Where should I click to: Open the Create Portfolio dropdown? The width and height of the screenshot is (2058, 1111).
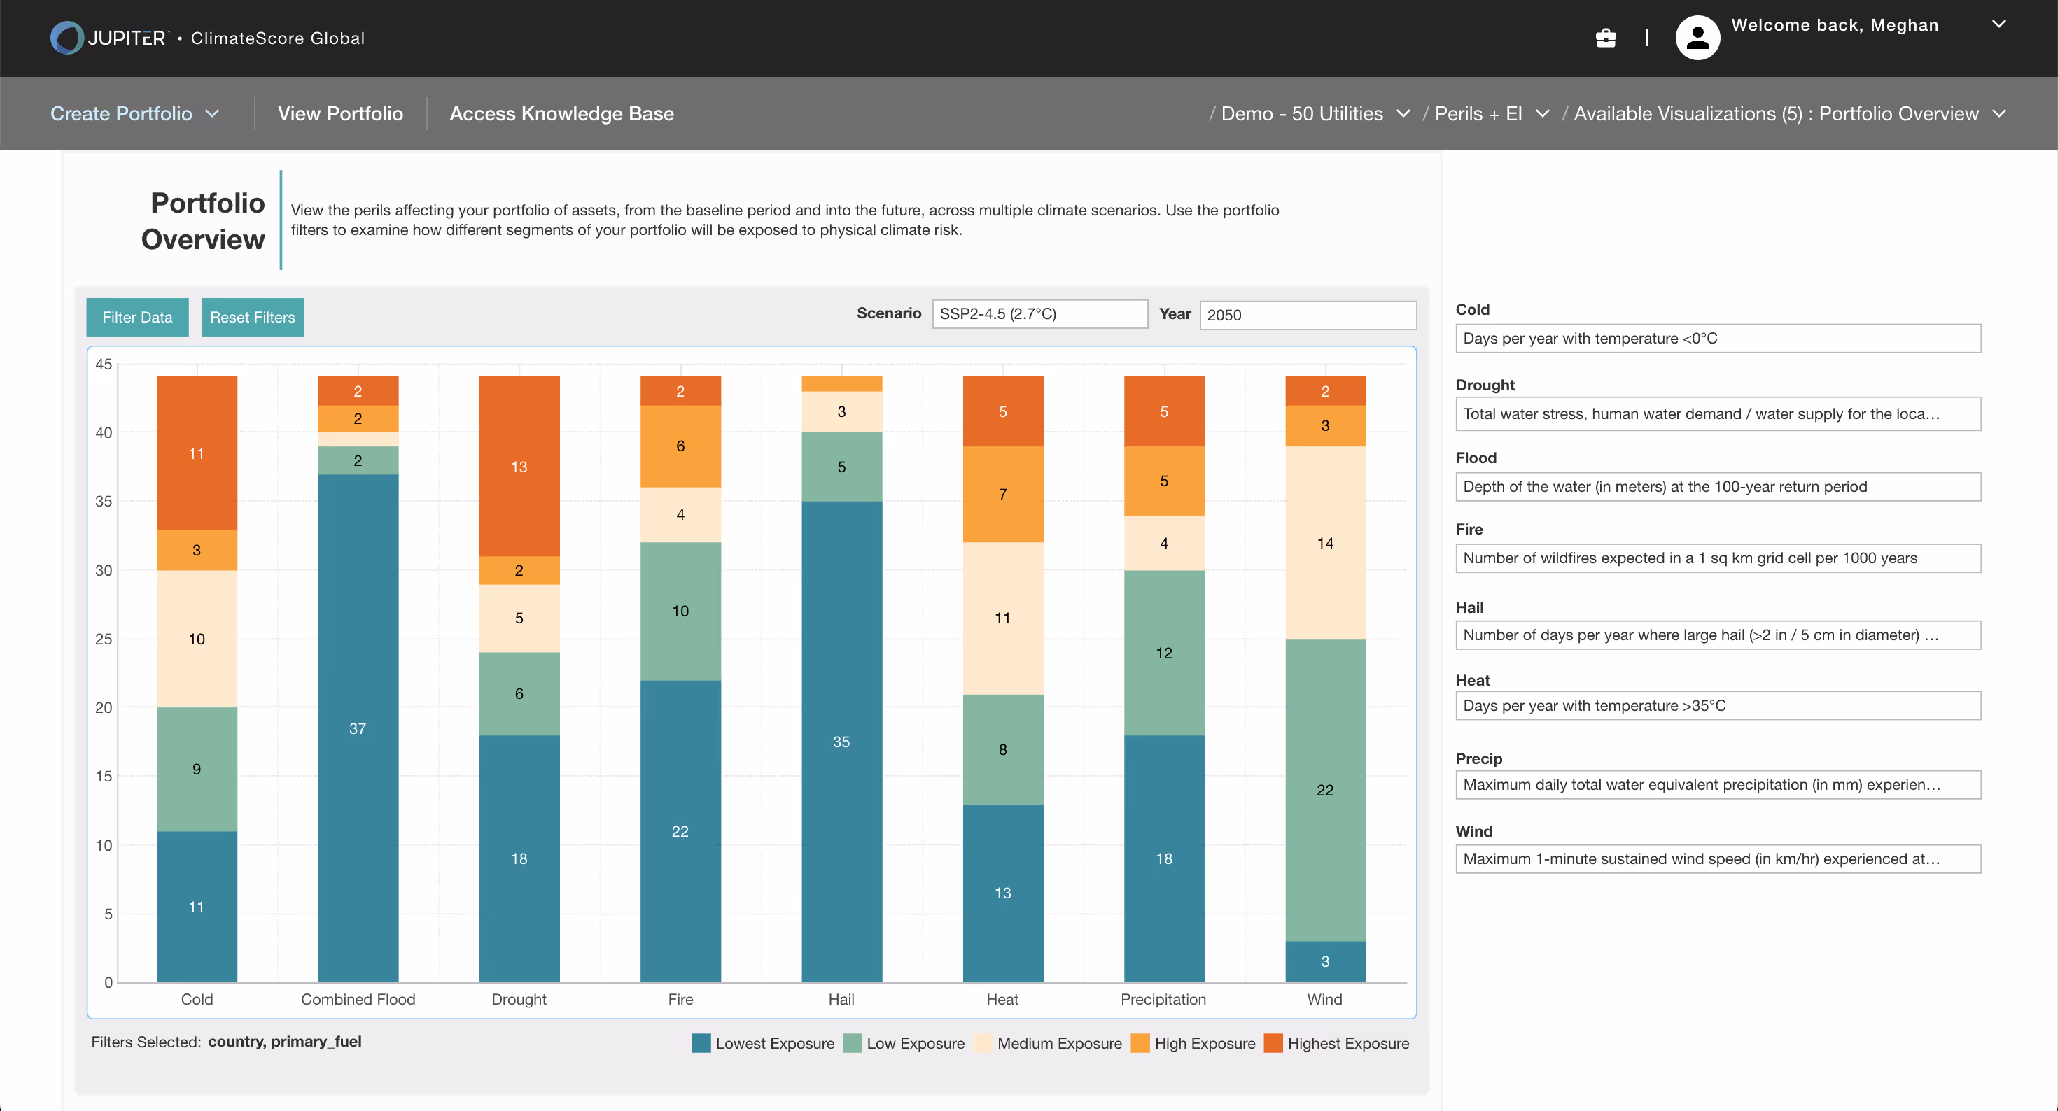[134, 113]
